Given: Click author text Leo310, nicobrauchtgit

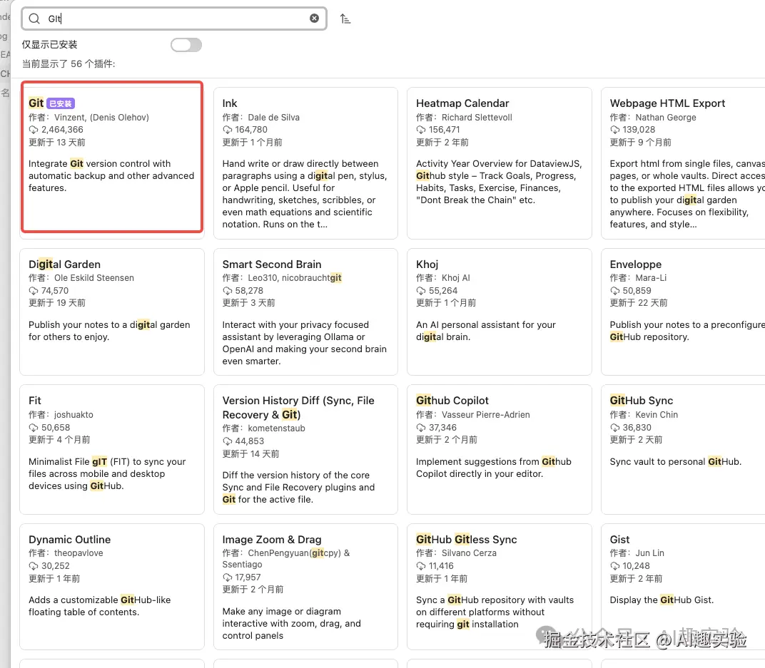Looking at the screenshot, I should pyautogui.click(x=295, y=278).
